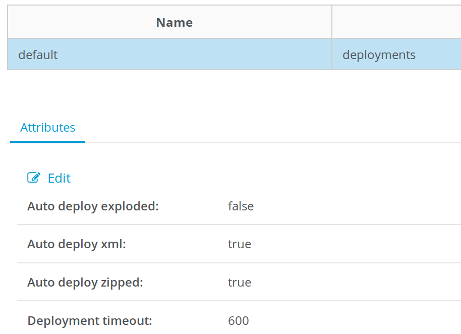Click the Auto deploy xml label
Image resolution: width=461 pixels, height=334 pixels.
[x=77, y=244]
